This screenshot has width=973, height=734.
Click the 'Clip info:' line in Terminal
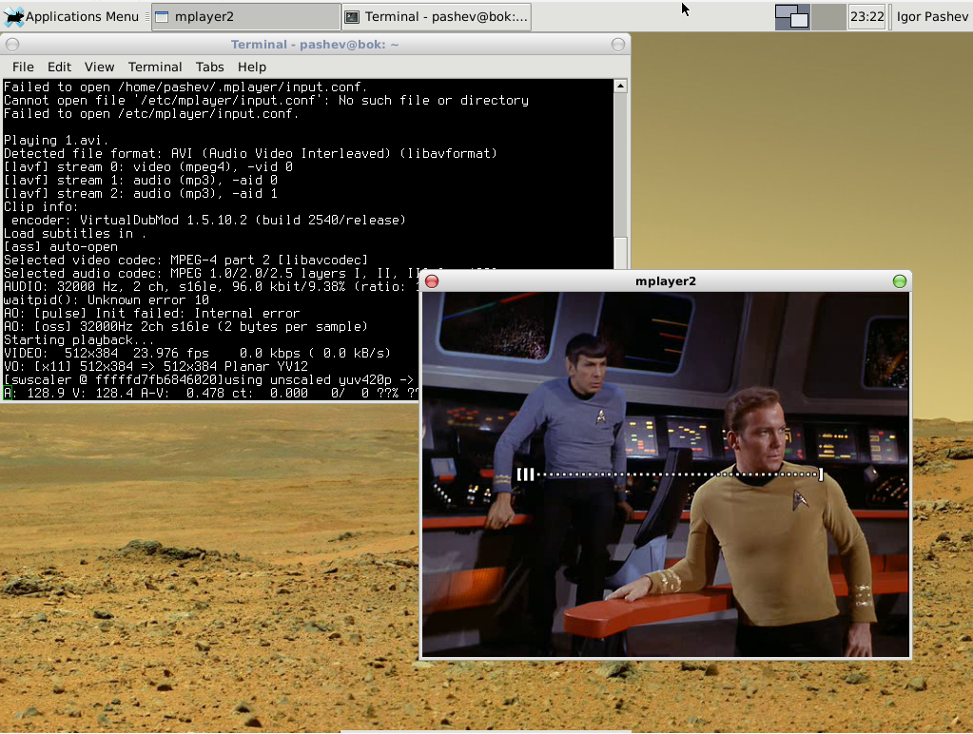tap(41, 206)
